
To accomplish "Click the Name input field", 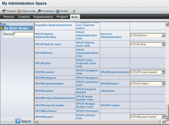I will (24, 34).
